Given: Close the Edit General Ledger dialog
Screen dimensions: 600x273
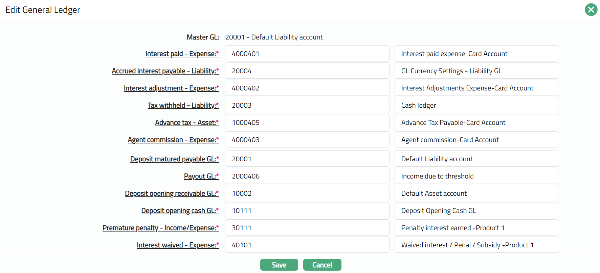Looking at the screenshot, I should pyautogui.click(x=591, y=10).
